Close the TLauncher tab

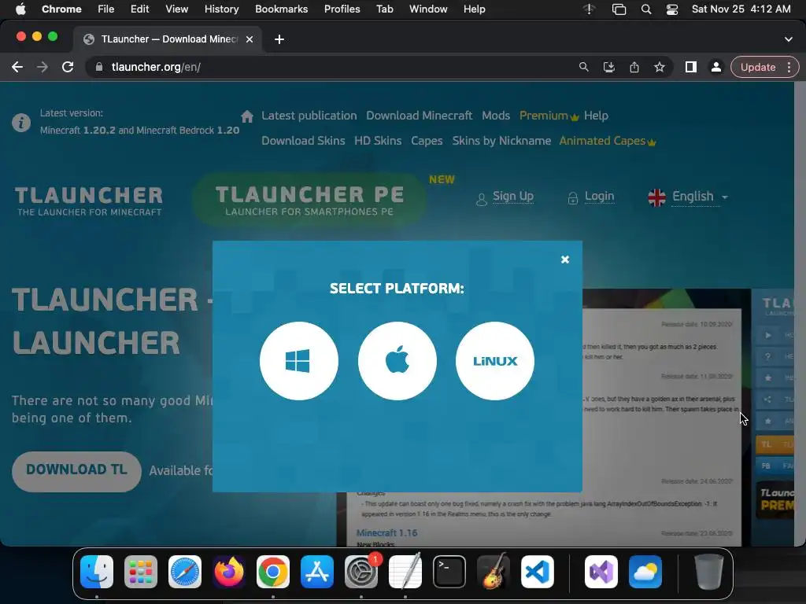[x=250, y=39]
